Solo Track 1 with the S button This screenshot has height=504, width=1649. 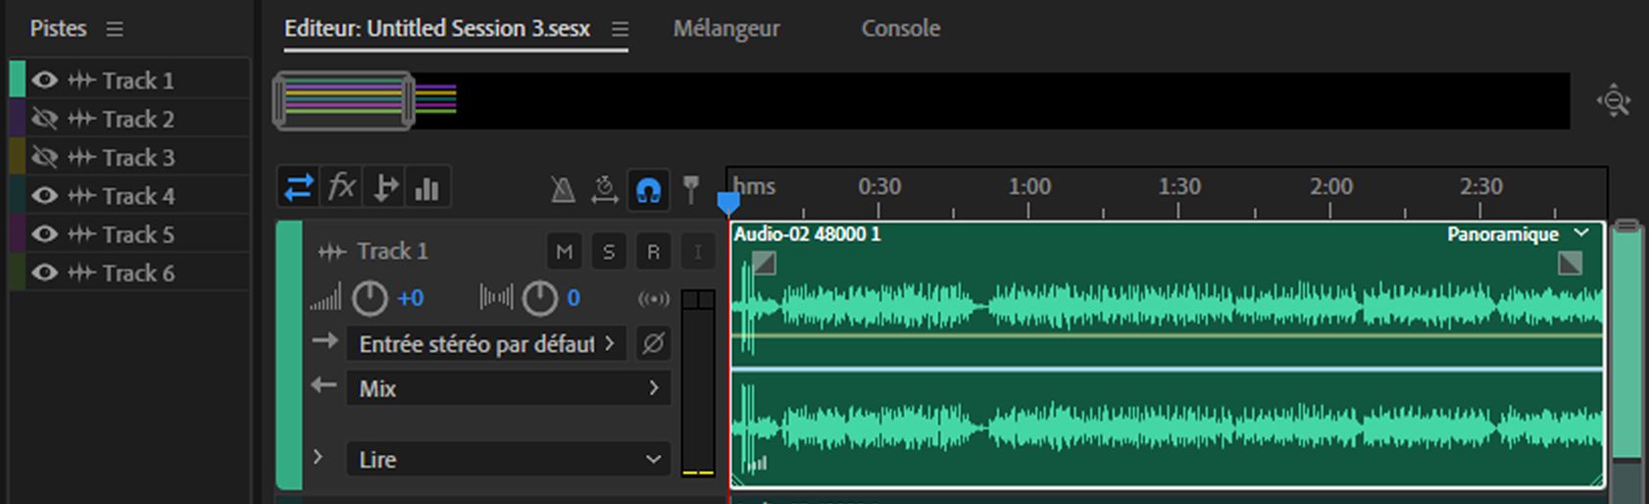[x=609, y=252]
